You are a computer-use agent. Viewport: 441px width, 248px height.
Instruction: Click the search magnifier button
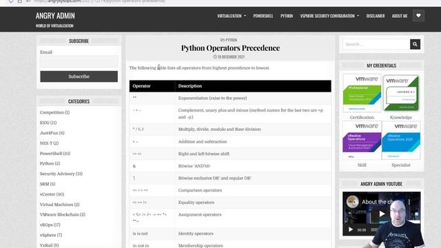point(415,44)
